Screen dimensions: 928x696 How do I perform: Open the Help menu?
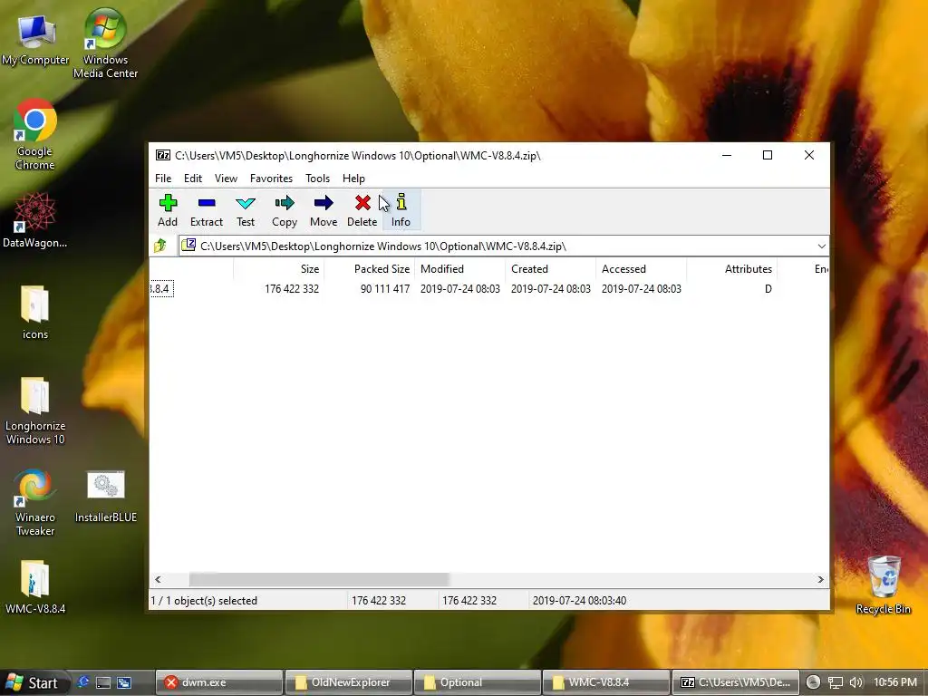(x=353, y=179)
